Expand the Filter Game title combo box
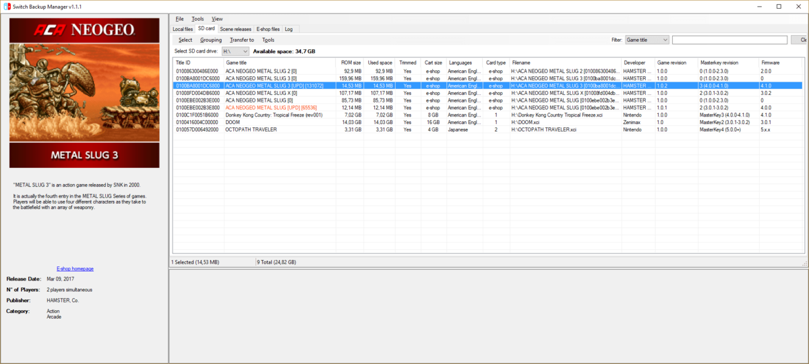The width and height of the screenshot is (809, 364). (647, 40)
